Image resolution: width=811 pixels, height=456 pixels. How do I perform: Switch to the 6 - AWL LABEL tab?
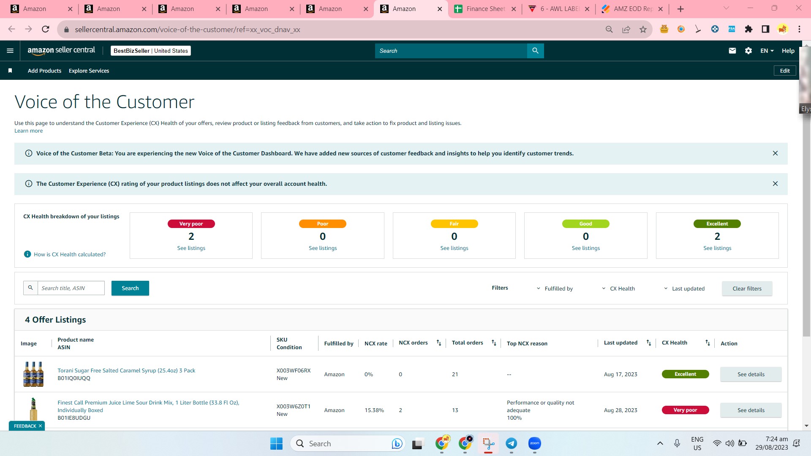(559, 9)
